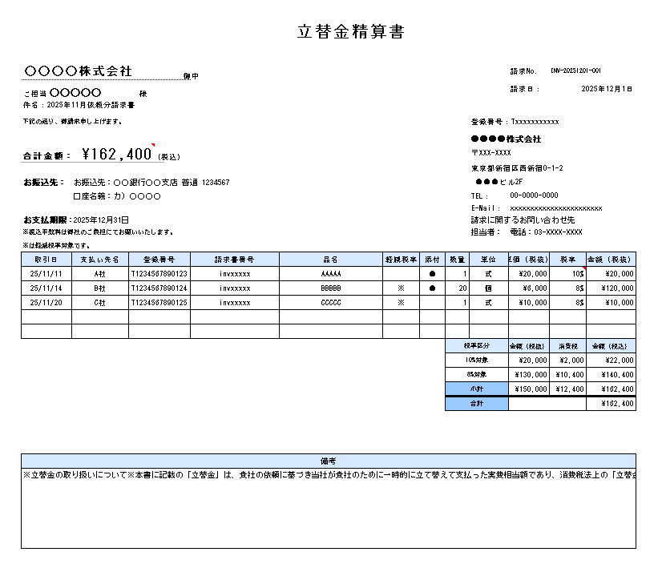Select the 登録番号 column header
The image size is (662, 568).
pyautogui.click(x=159, y=260)
